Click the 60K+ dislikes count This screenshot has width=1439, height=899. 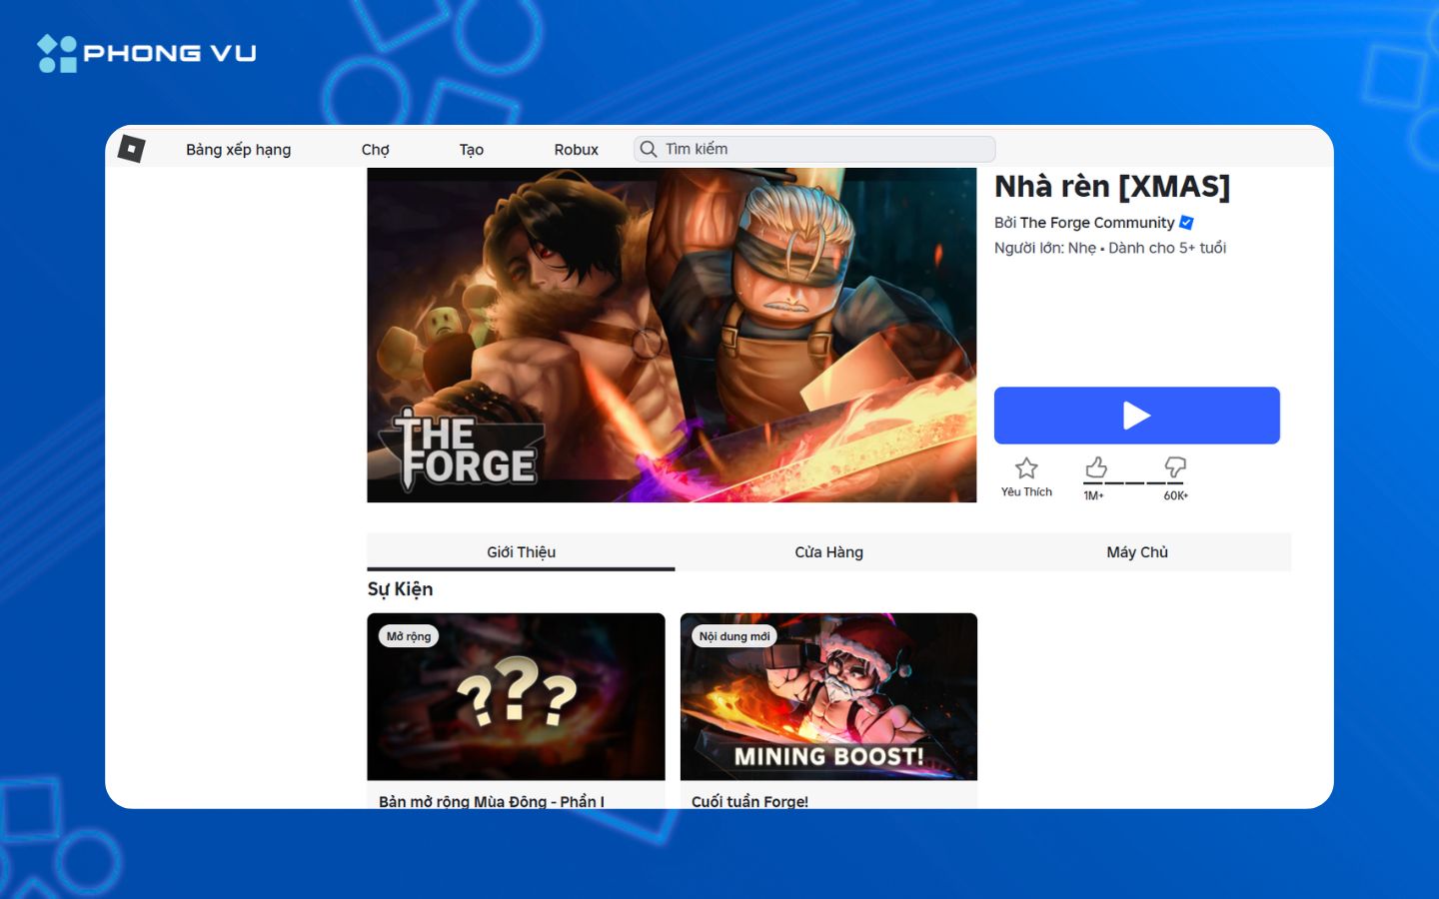[1175, 495]
